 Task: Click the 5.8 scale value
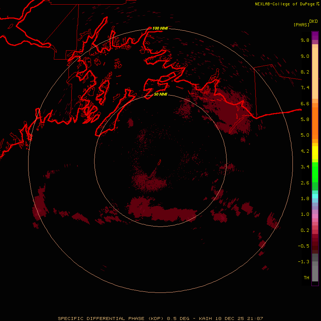click(305, 119)
